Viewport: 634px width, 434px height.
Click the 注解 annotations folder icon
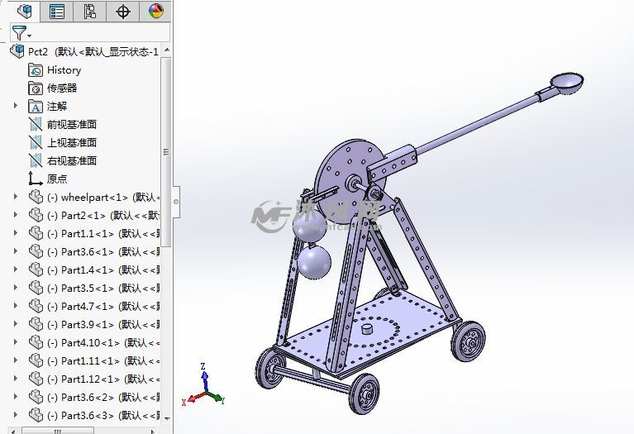[36, 107]
